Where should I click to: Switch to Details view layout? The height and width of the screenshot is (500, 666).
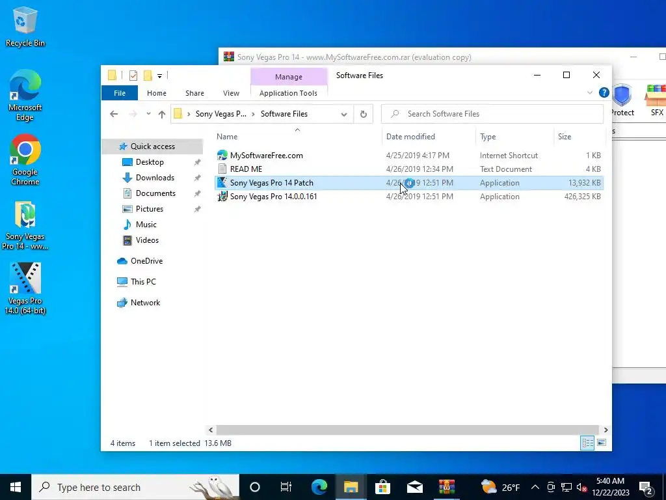587,443
